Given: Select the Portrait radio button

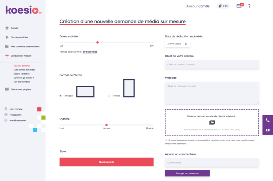Looking at the screenshot, I should (108, 96).
